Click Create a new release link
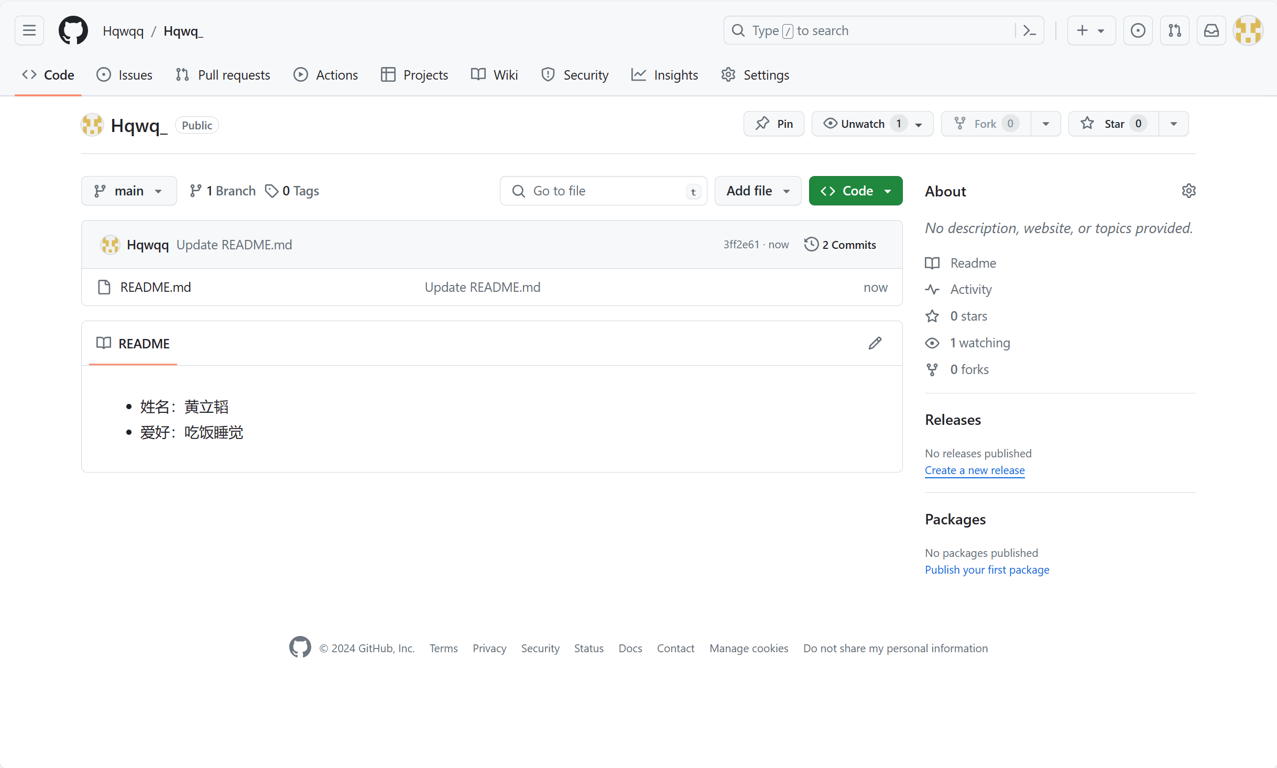The height and width of the screenshot is (768, 1277). coord(975,470)
